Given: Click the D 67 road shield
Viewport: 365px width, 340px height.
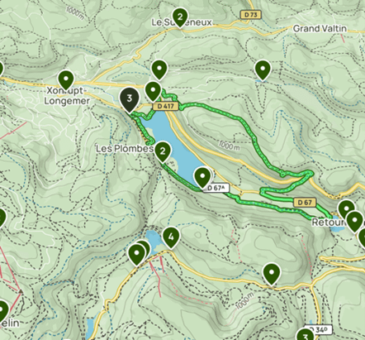Looking at the screenshot, I should click(x=305, y=203).
